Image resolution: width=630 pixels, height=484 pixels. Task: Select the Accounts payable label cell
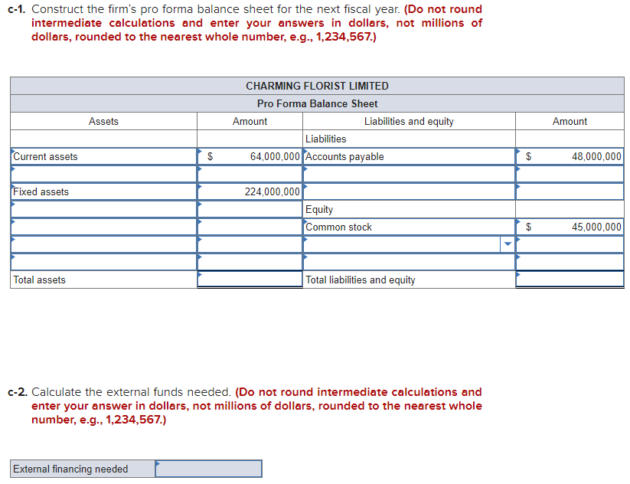click(x=409, y=156)
